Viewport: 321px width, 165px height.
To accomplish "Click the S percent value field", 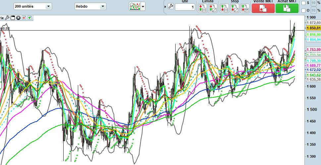I will (x=313, y=3).
